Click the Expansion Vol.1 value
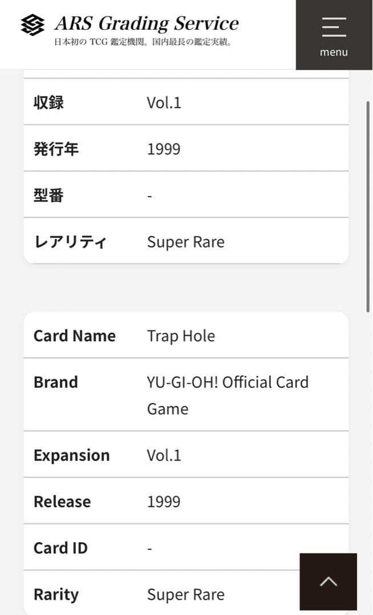Viewport: 373px width, 615px height. click(x=164, y=456)
